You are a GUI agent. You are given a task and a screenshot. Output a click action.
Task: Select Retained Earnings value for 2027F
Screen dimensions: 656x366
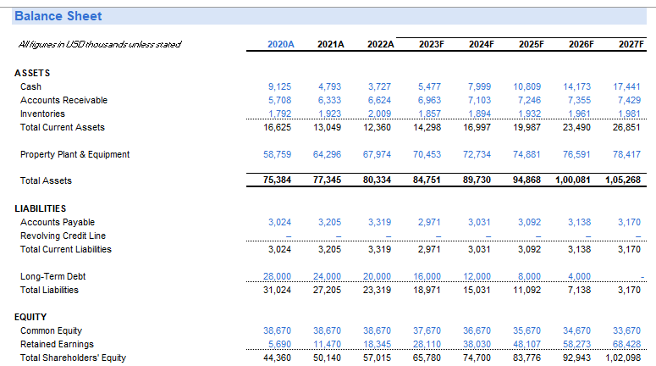pos(626,344)
